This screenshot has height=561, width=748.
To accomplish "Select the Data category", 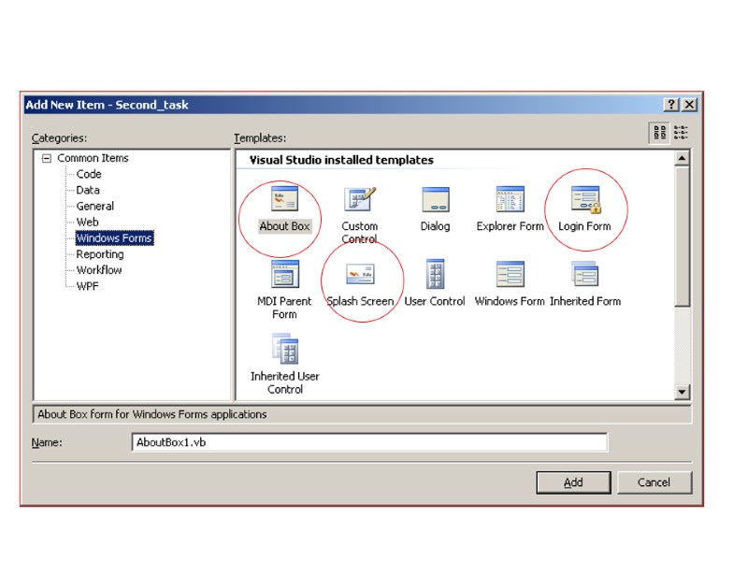I will point(88,191).
